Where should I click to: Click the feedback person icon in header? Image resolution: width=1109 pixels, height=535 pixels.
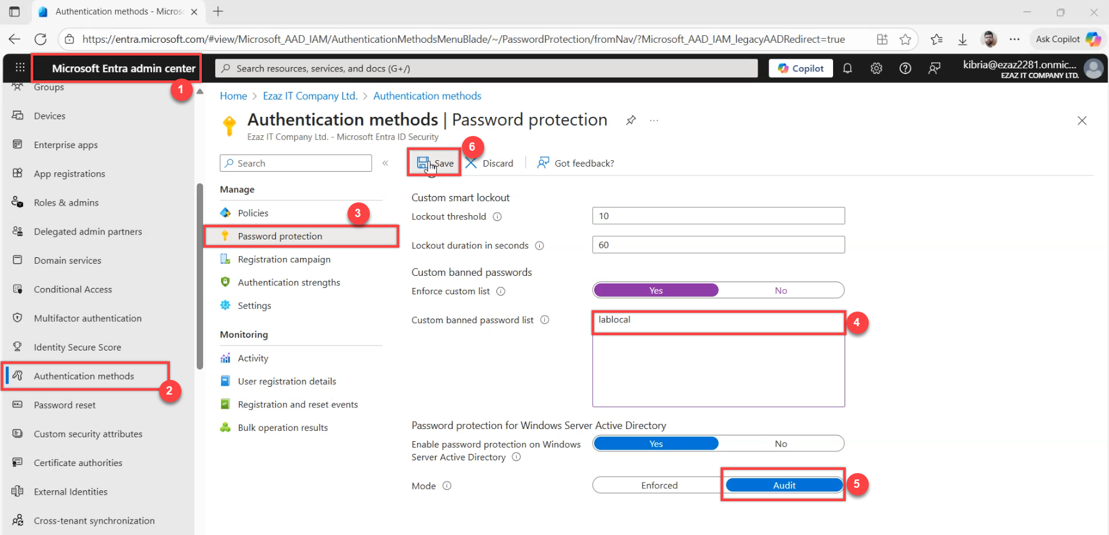(x=934, y=68)
